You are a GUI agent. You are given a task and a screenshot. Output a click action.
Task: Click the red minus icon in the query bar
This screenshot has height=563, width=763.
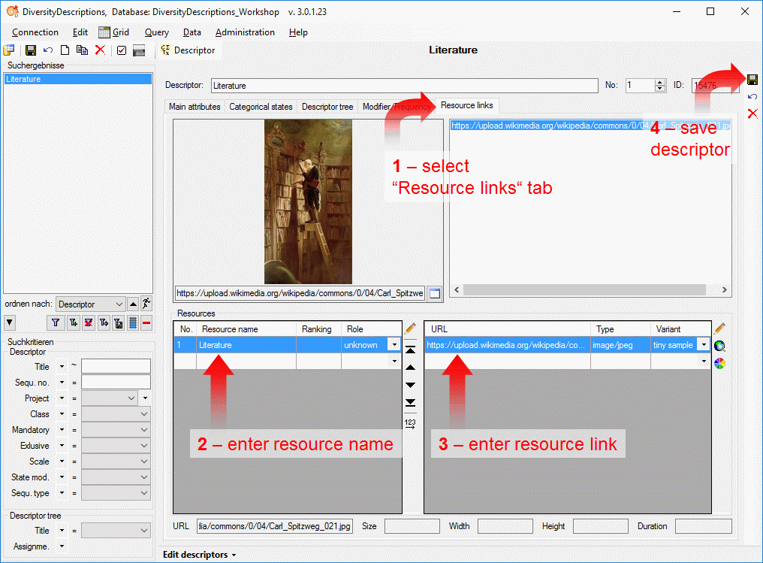click(x=146, y=322)
